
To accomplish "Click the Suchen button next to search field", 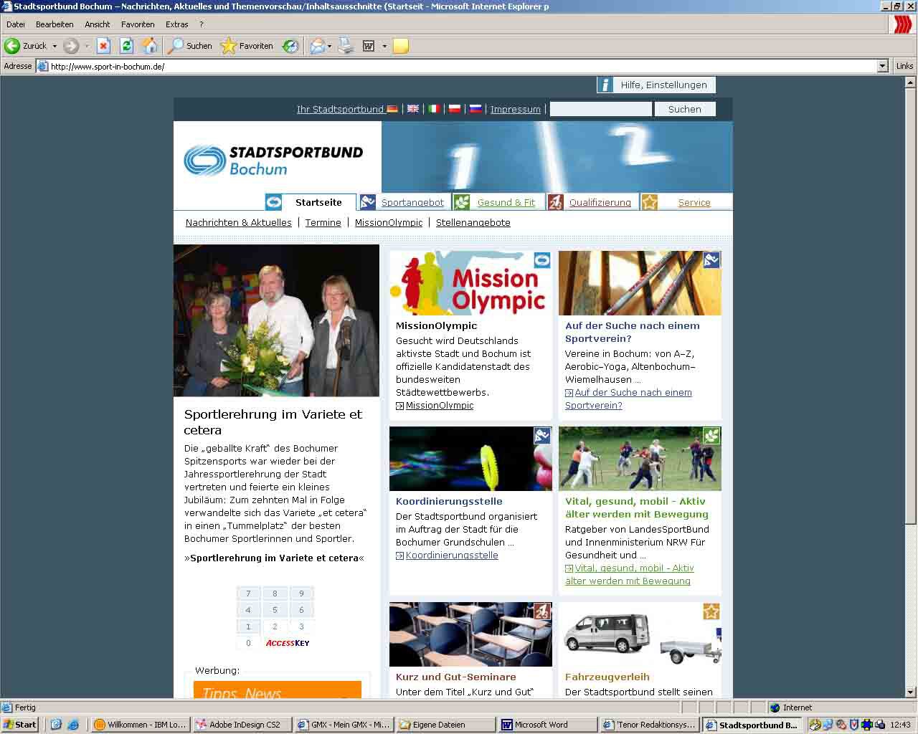I will click(x=685, y=109).
